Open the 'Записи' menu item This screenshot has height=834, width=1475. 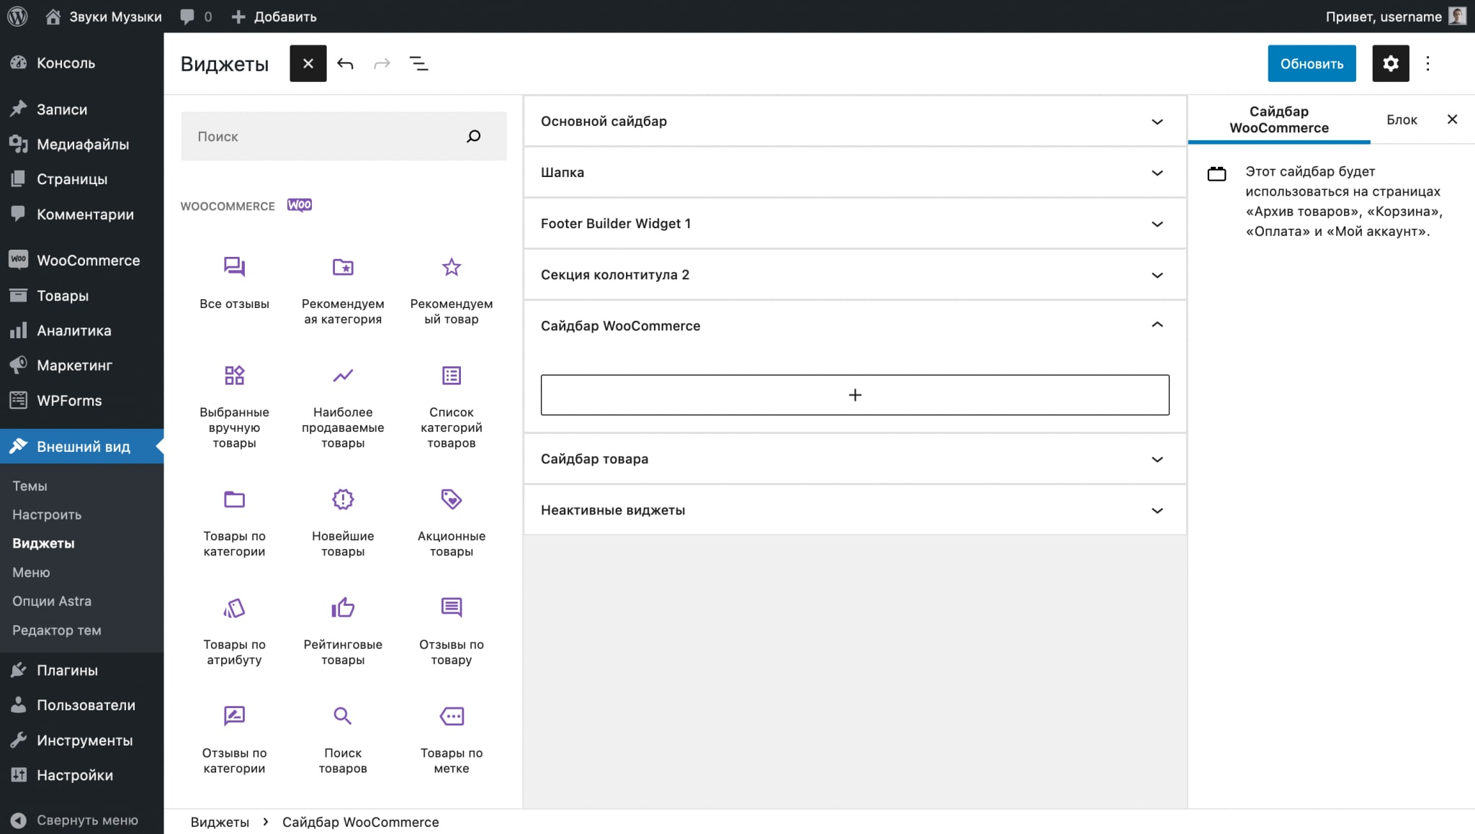tap(81, 109)
